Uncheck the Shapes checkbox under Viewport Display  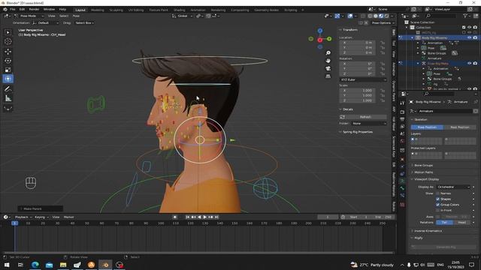pyautogui.click(x=437, y=199)
